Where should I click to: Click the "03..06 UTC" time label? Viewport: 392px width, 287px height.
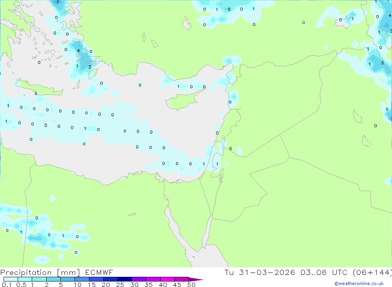(x=325, y=272)
